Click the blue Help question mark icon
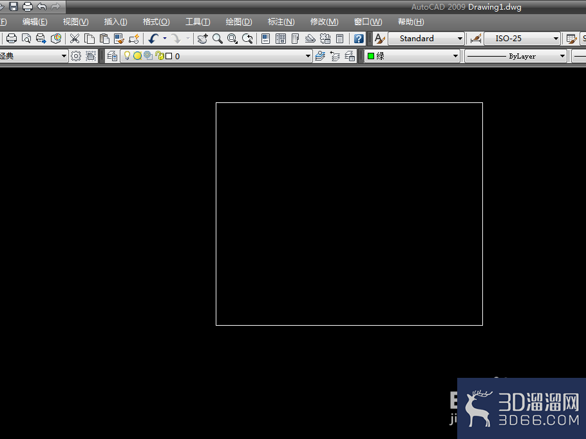Screen dimensions: 586x439 [x=359, y=39]
